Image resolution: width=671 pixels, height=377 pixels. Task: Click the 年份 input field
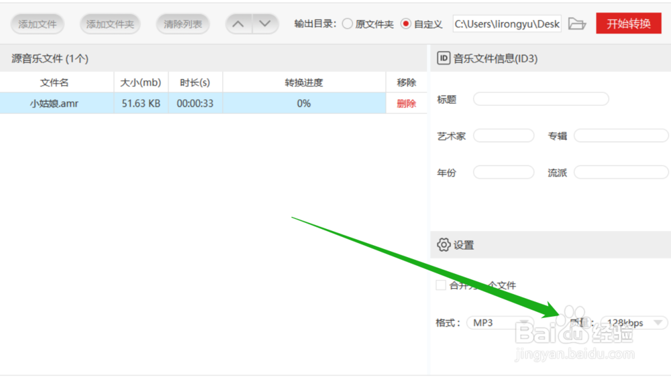(504, 173)
